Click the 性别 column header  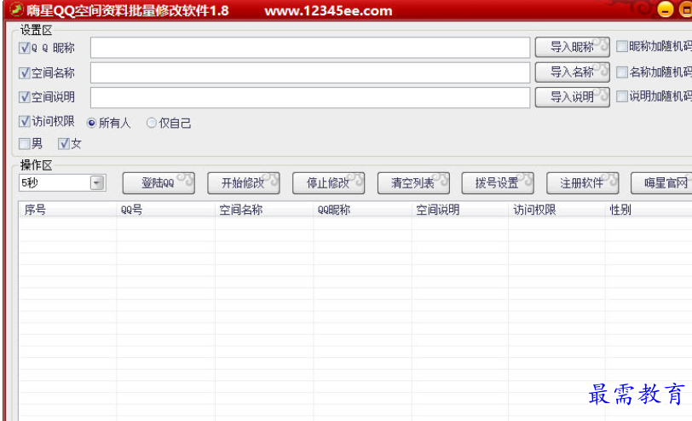point(649,210)
